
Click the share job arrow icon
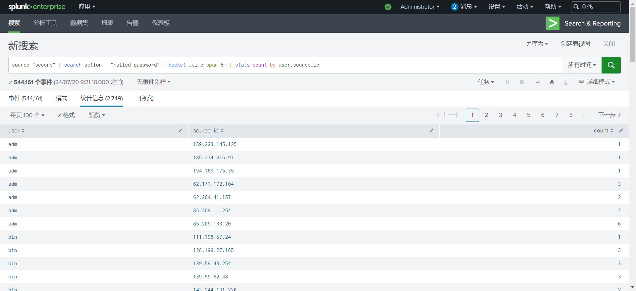click(537, 82)
